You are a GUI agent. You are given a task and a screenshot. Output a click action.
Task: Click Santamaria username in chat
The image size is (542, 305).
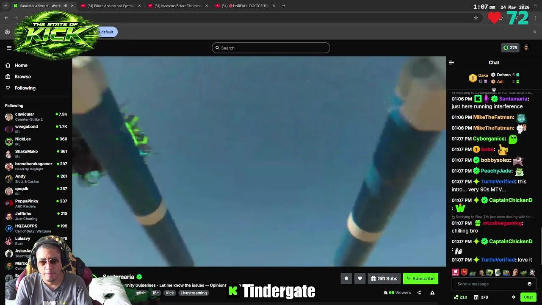[513, 99]
